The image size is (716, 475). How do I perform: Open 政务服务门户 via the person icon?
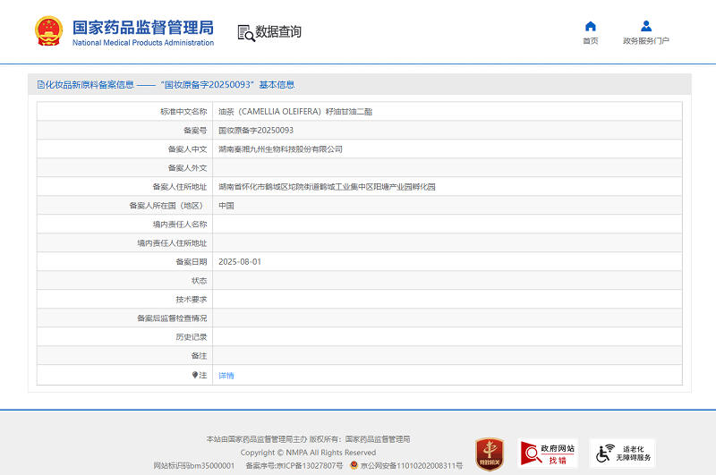coord(646,26)
